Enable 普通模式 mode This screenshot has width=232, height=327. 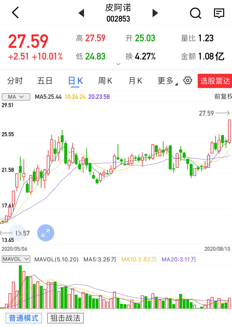(24, 318)
